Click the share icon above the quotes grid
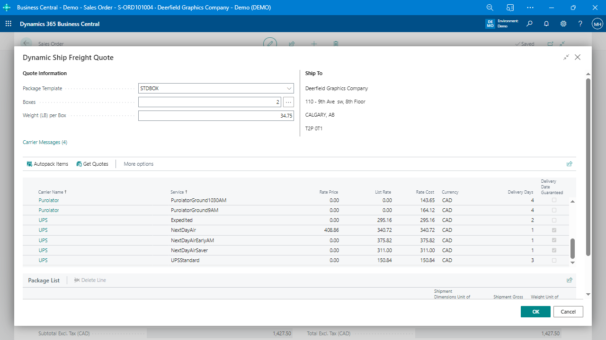The image size is (606, 340). [x=570, y=164]
